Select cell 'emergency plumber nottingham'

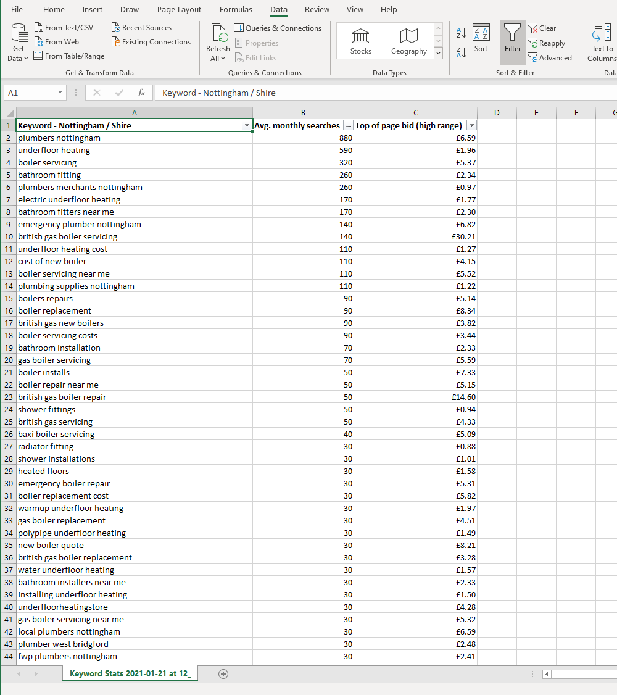pos(135,224)
